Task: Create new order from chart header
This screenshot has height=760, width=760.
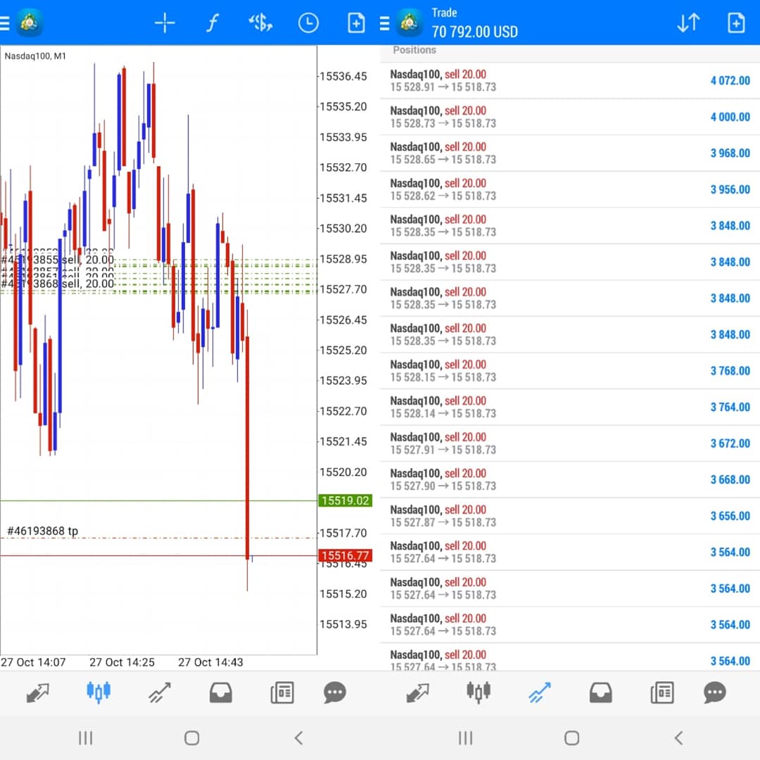Action: click(x=356, y=23)
